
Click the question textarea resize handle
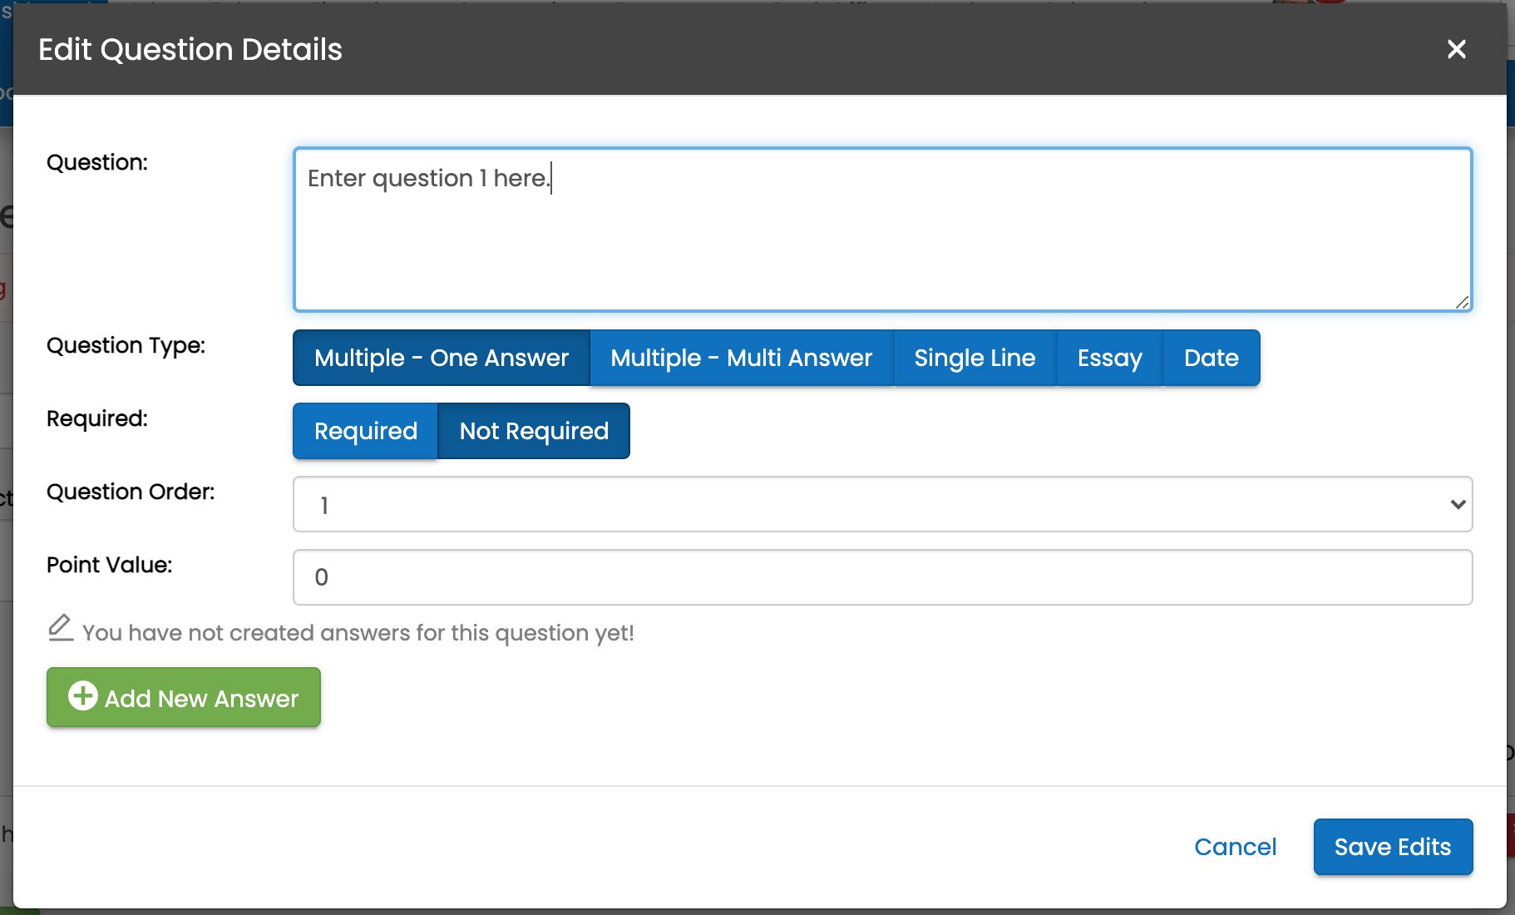coord(1462,302)
